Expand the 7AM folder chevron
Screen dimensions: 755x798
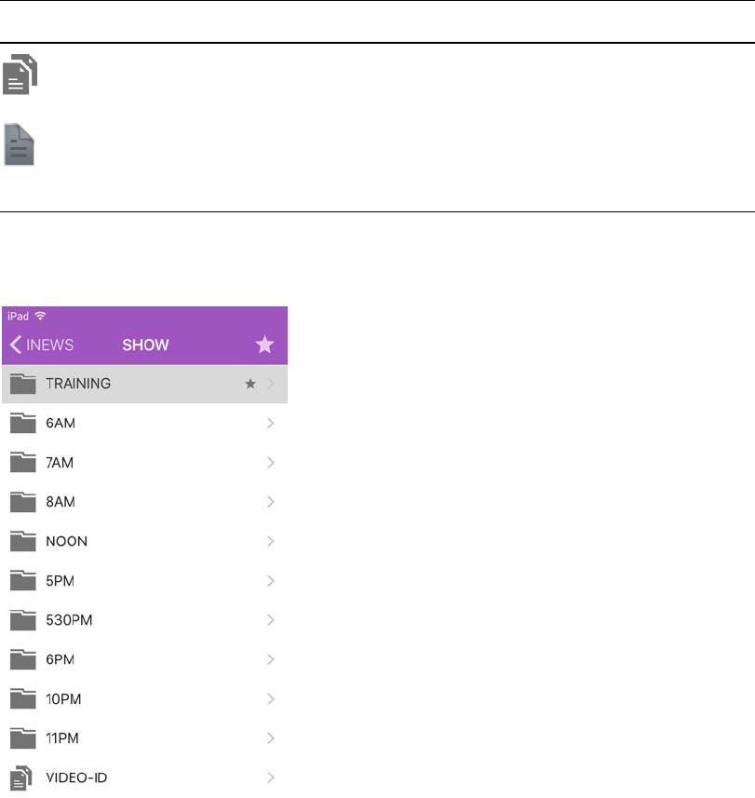(x=271, y=463)
